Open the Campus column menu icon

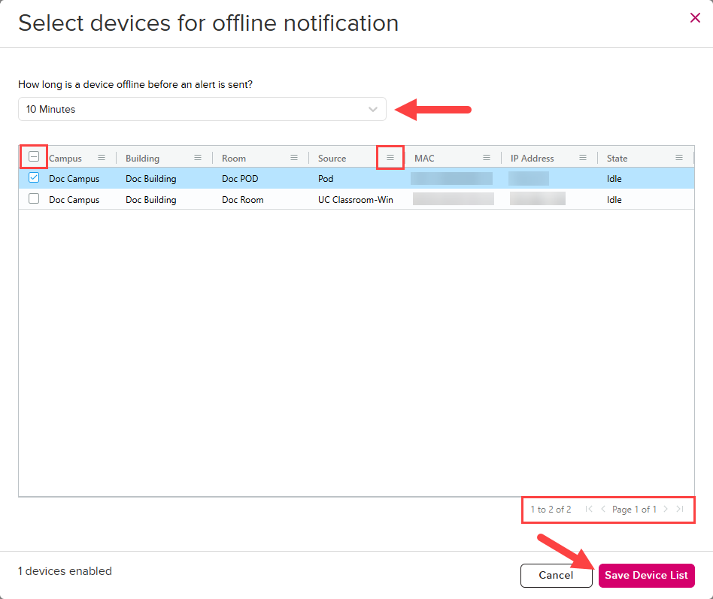pyautogui.click(x=102, y=158)
